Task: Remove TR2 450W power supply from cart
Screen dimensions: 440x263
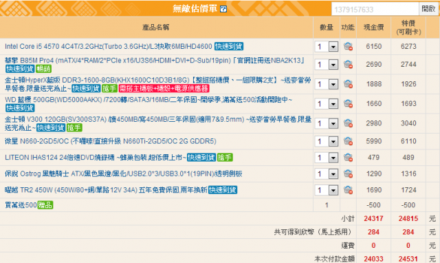Action: (x=348, y=190)
